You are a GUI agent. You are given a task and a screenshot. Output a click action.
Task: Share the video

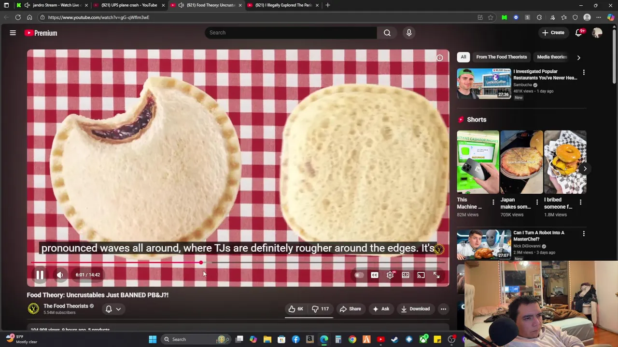tap(351, 309)
